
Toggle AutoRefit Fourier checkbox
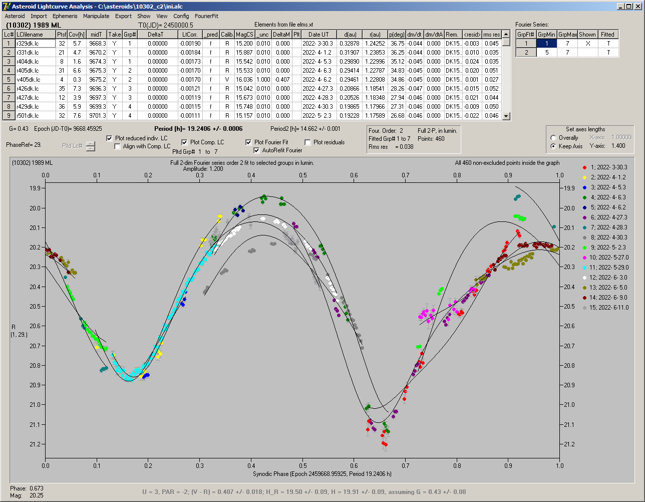click(x=257, y=150)
